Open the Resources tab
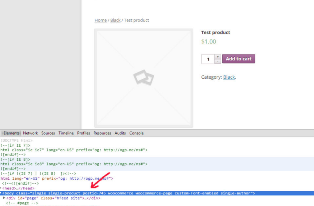 [102, 133]
